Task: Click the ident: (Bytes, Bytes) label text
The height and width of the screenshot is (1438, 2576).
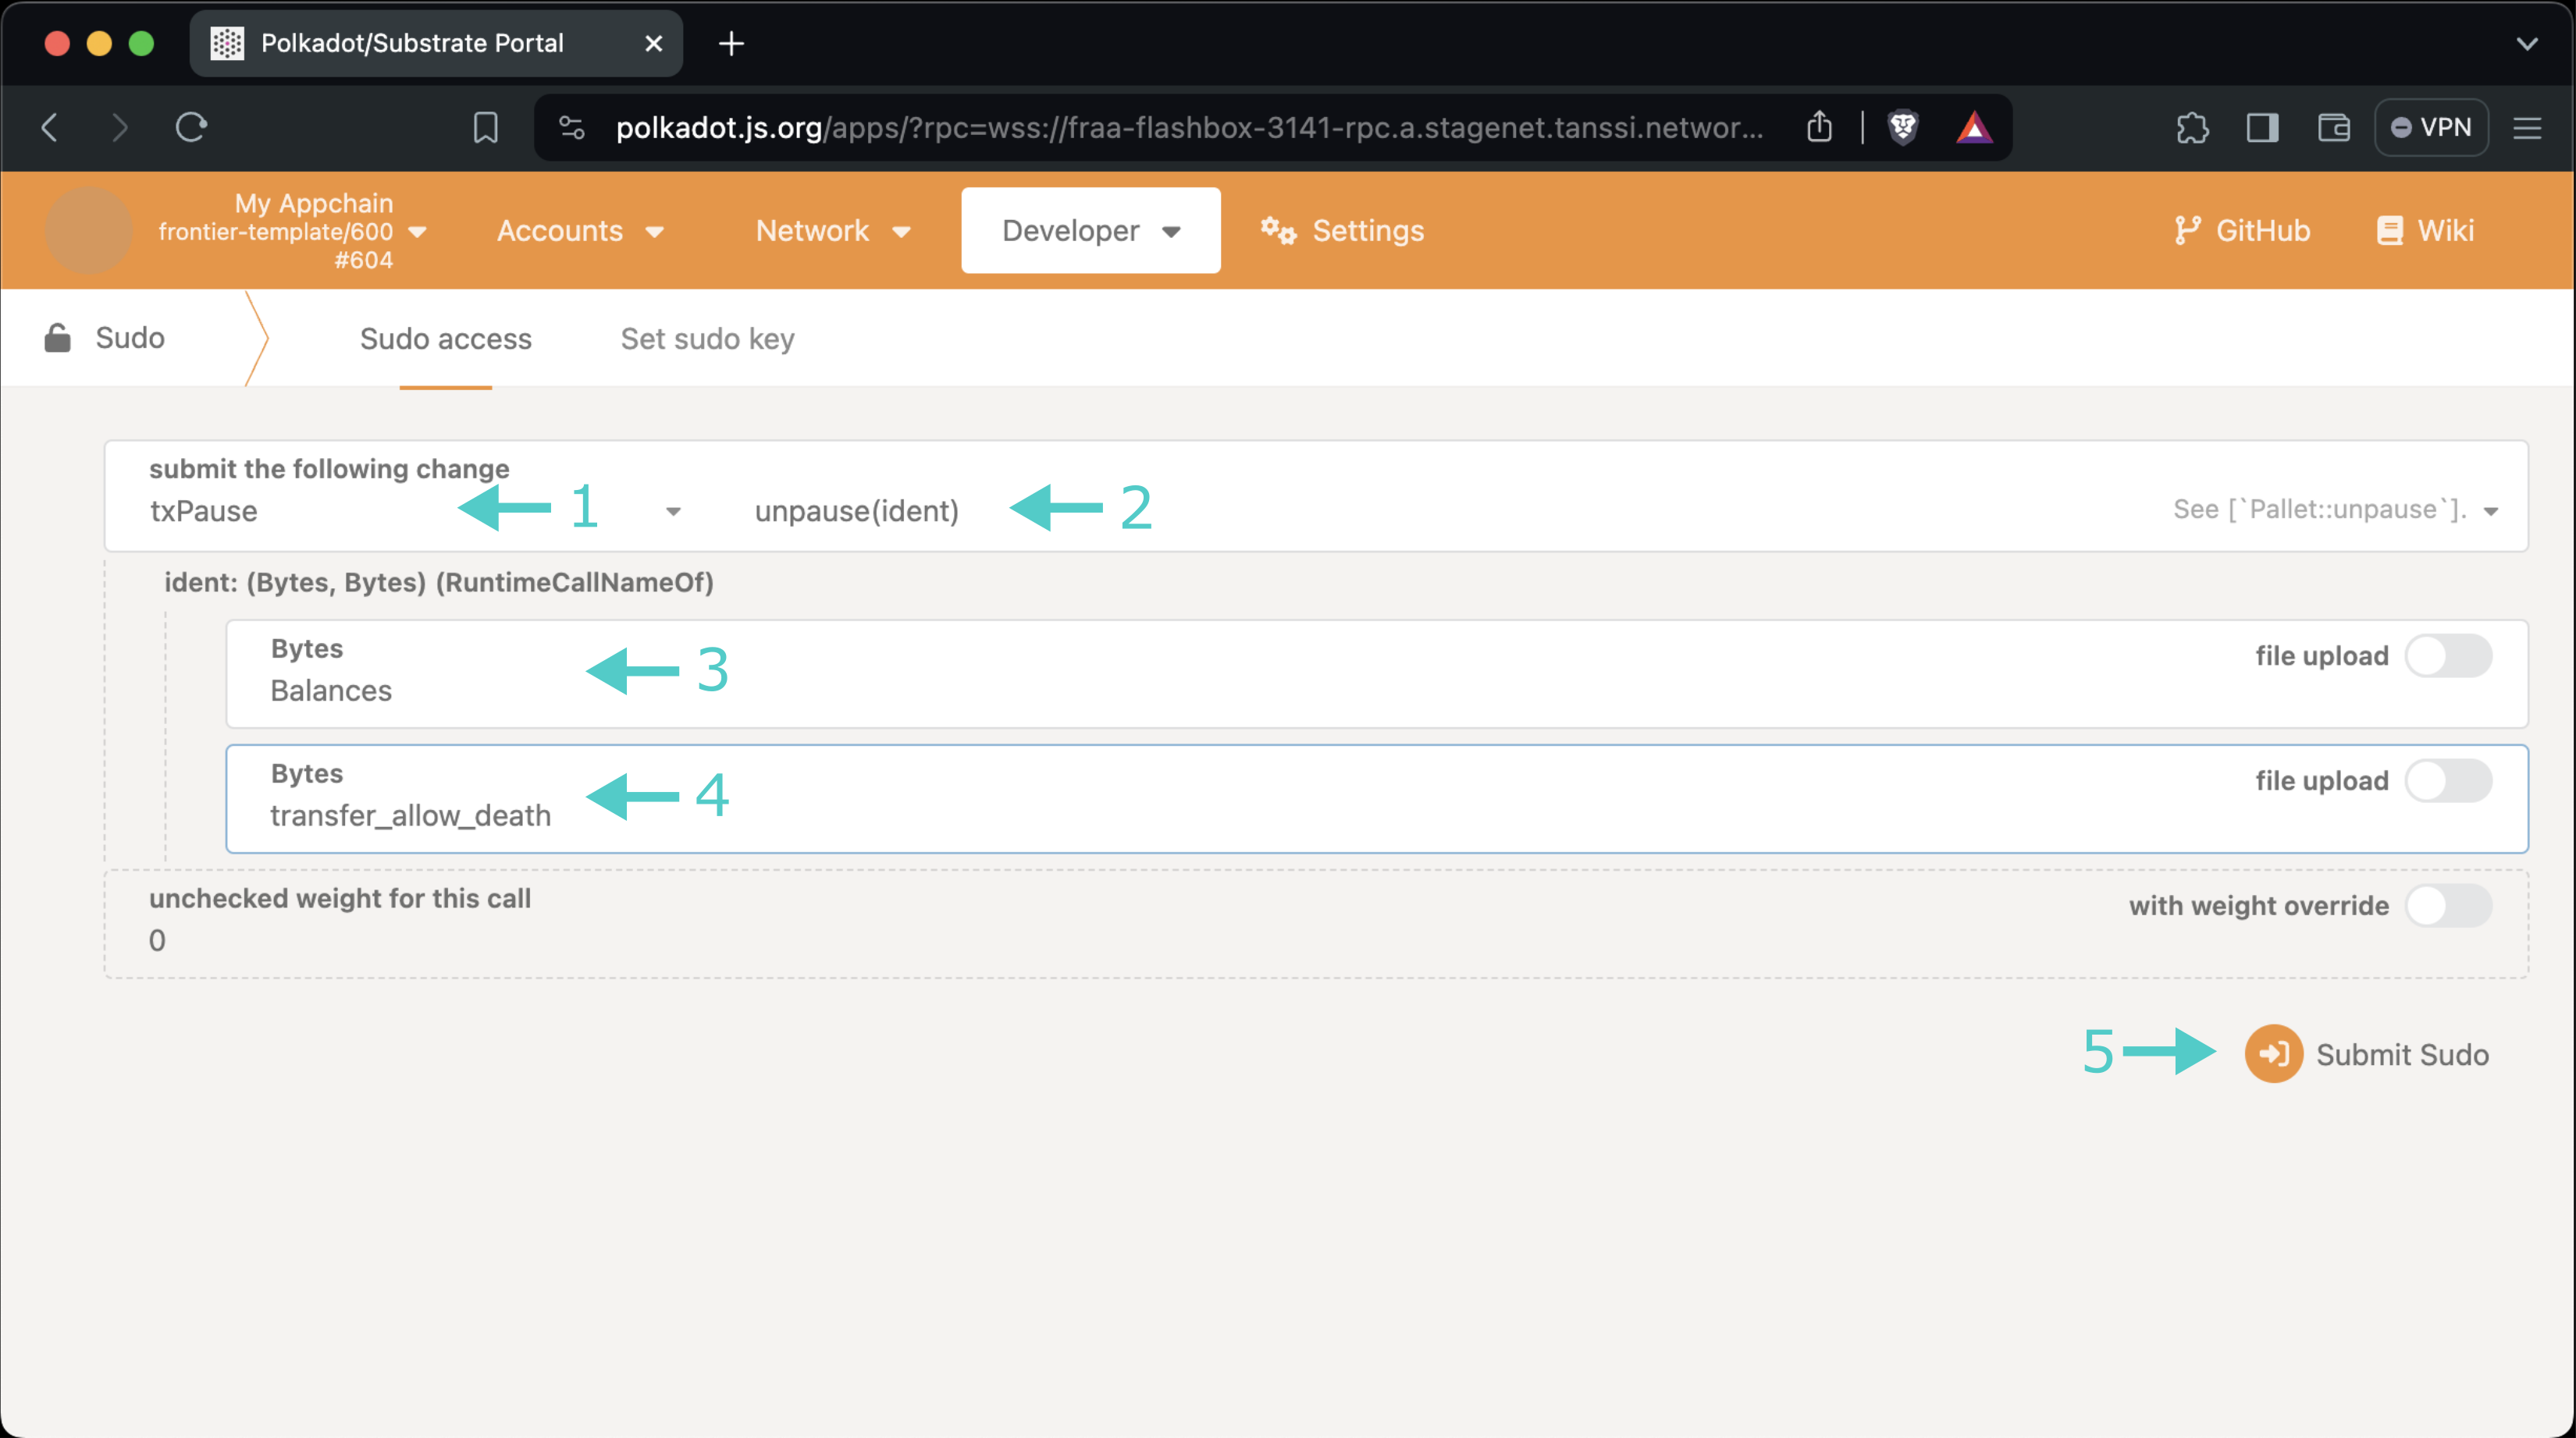Action: 439,581
